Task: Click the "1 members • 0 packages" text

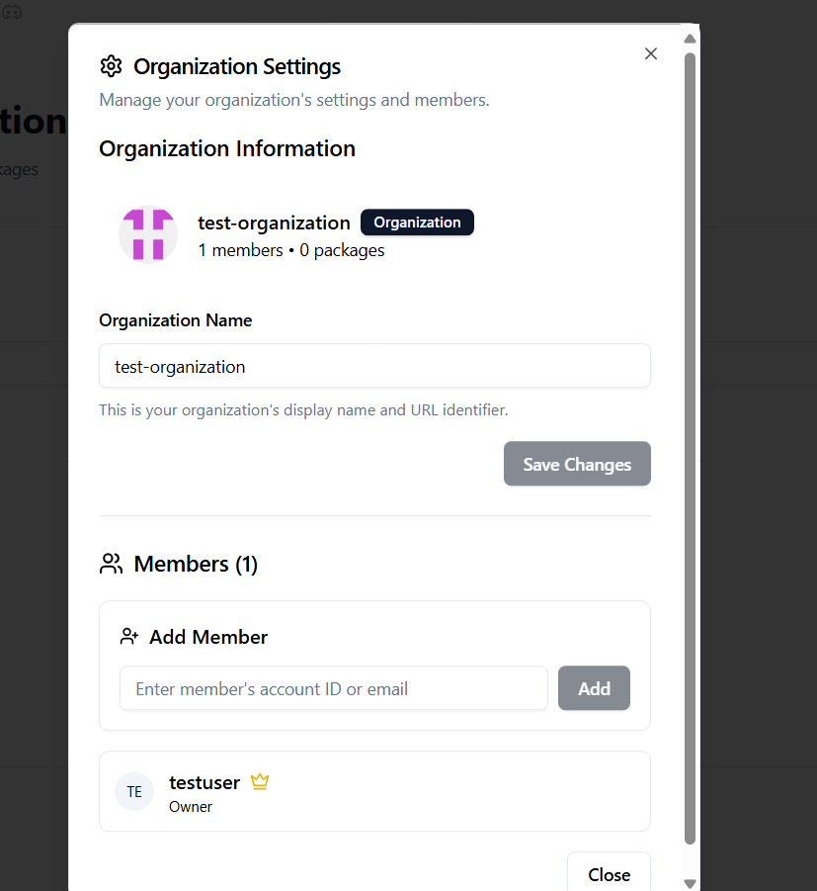Action: pos(291,250)
